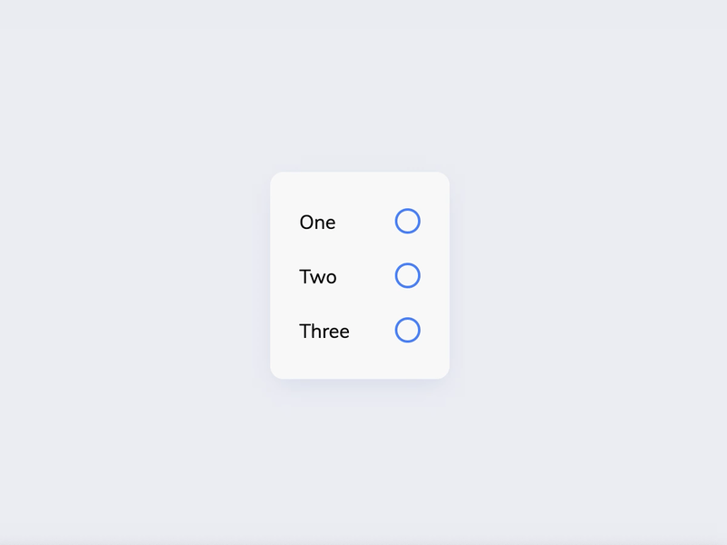Toggle the third option's blue ring
The image size is (727, 545).
pos(407,330)
